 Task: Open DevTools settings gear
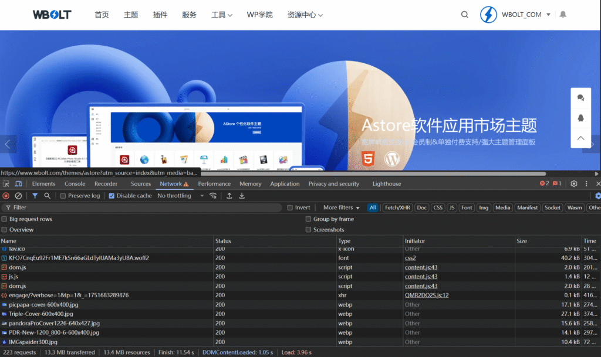574,183
